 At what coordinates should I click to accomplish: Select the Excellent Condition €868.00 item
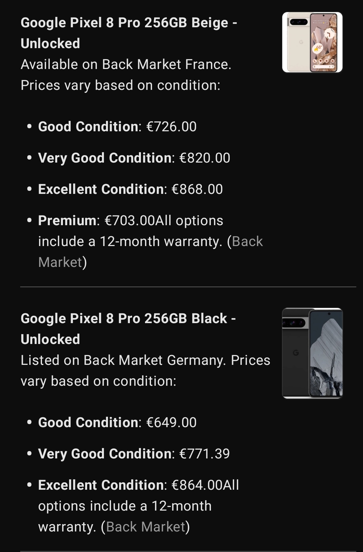pyautogui.click(x=130, y=189)
